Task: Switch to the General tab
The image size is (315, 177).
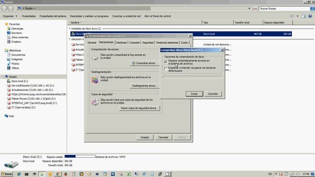Action: click(x=92, y=43)
